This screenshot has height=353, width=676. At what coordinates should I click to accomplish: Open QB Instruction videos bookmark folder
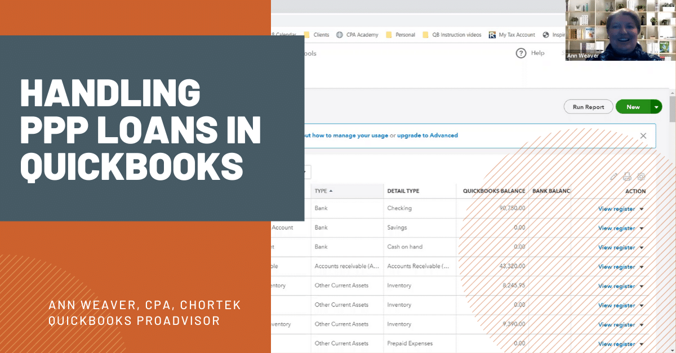coord(452,35)
